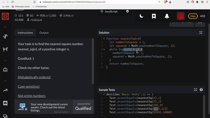Click the 5 kyu rank badge
Viewport: 210px width, 118px height.
coord(193,16)
